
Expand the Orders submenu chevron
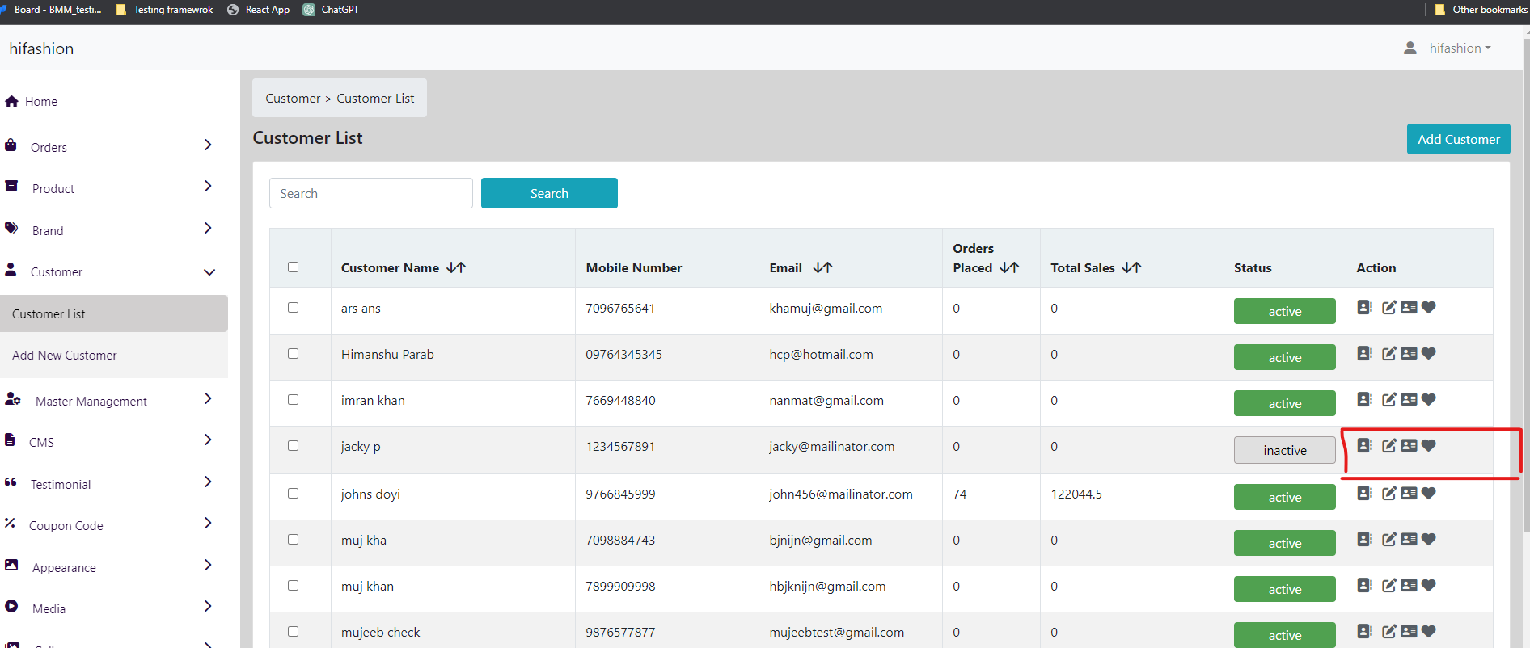(x=208, y=145)
